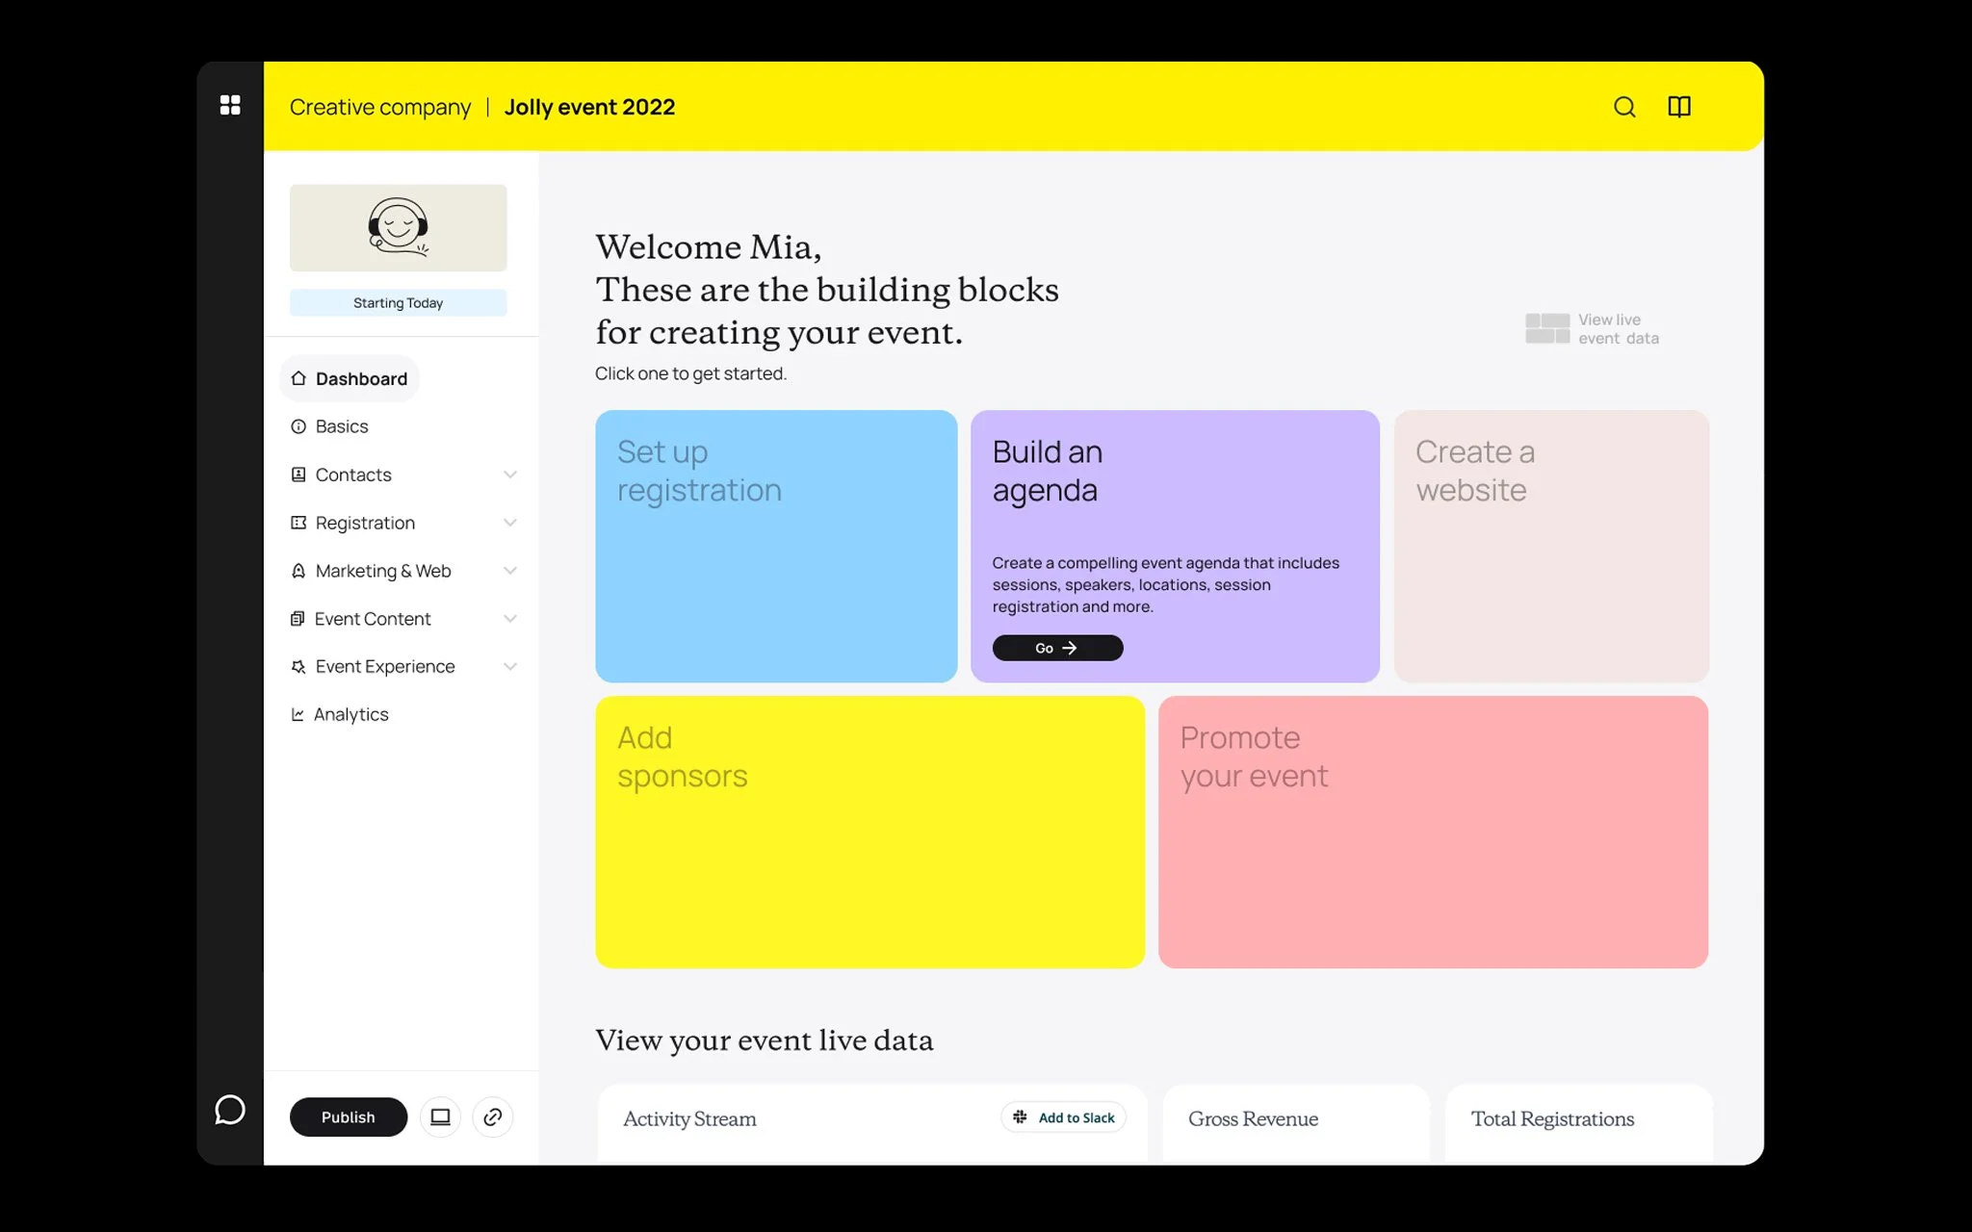Viewport: 1972px width, 1232px height.
Task: Expand the Registration menu chevron
Action: 510,523
